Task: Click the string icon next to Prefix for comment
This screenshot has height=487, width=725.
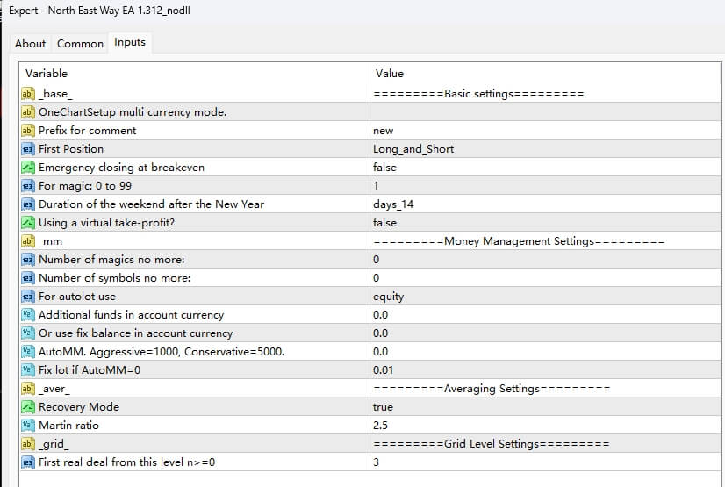Action: [27, 131]
